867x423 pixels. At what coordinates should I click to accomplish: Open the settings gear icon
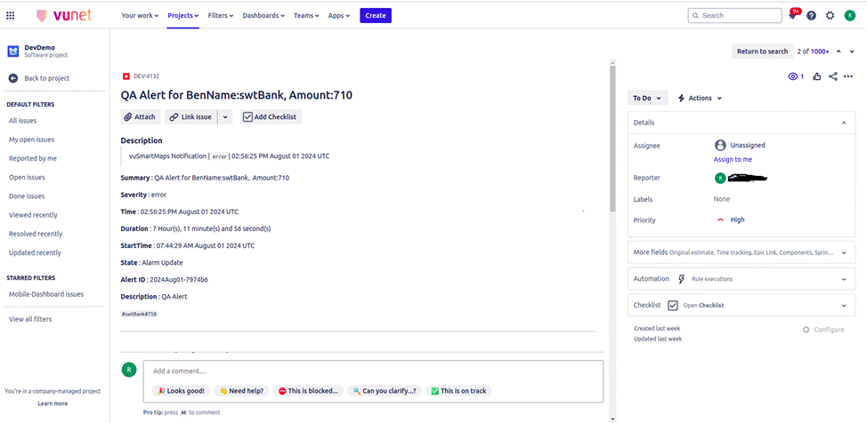coord(830,15)
